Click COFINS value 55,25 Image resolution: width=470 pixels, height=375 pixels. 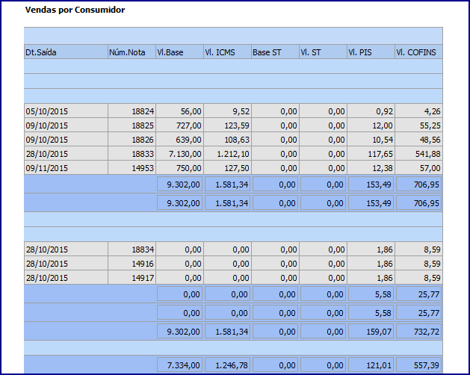pyautogui.click(x=418, y=125)
